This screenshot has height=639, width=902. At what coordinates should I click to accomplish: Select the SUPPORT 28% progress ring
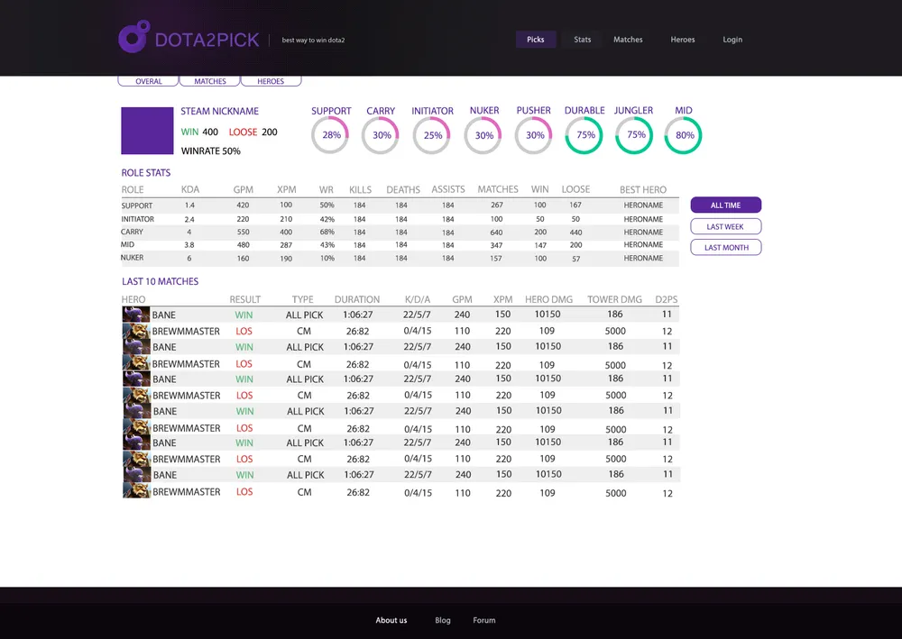(x=330, y=135)
